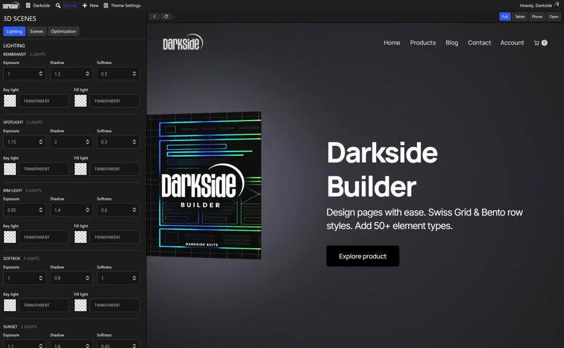Click Softbox Fill light TRANSPARENT text field
This screenshot has height=348, width=564.
[115, 305]
